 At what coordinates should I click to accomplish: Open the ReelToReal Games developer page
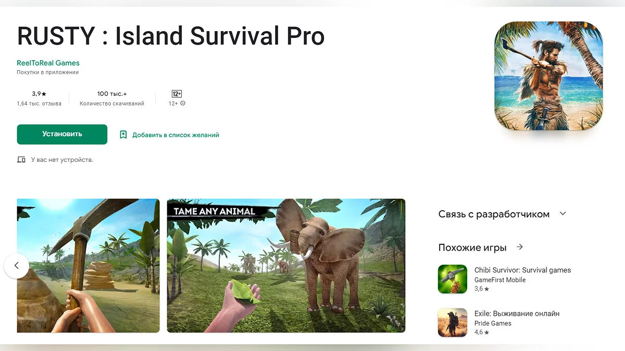[48, 63]
